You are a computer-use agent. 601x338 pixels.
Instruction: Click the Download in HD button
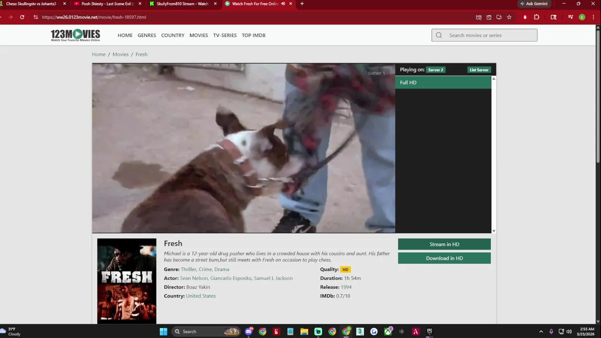pos(444,258)
